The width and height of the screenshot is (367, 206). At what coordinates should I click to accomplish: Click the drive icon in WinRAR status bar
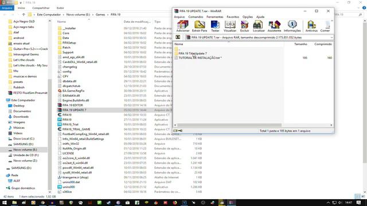pos(175,131)
